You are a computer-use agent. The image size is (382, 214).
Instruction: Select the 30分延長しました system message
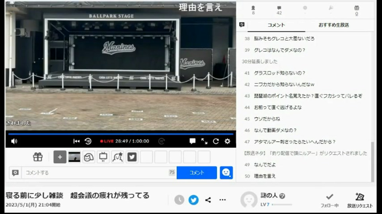(x=259, y=62)
